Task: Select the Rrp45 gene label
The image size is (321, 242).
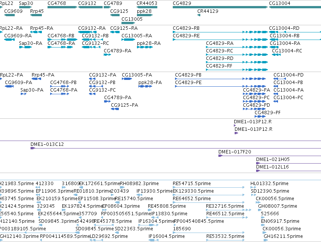Action: [37, 11]
